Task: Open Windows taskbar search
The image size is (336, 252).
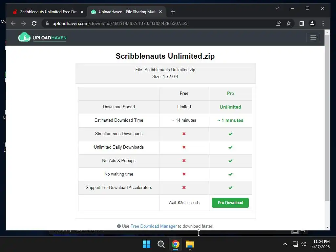Action: coord(161,244)
